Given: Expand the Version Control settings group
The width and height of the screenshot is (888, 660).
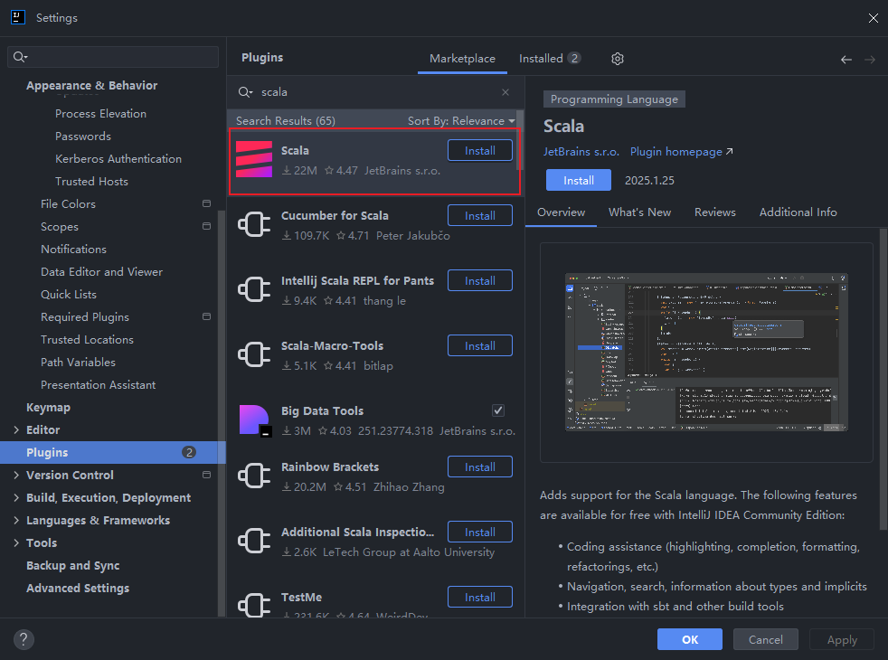Looking at the screenshot, I should pyautogui.click(x=16, y=475).
